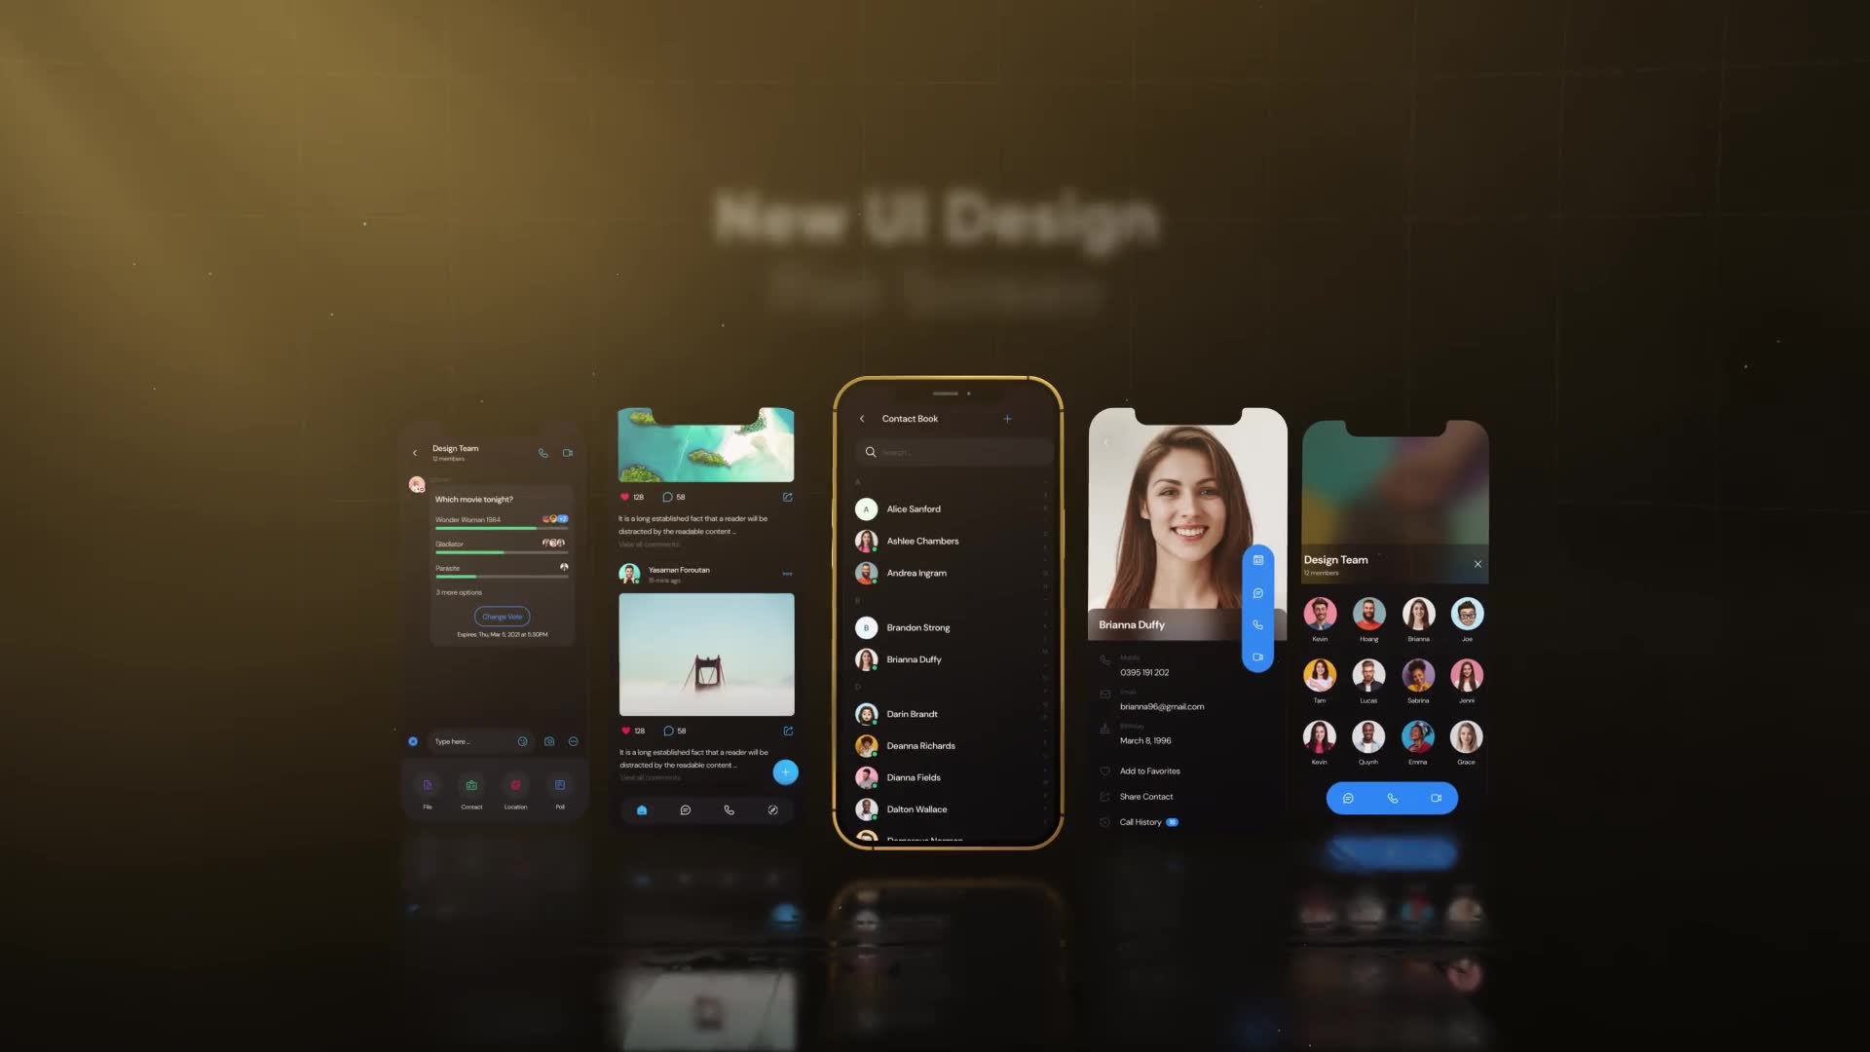This screenshot has height=1052, width=1870.
Task: Click the search icon in Contact Book
Action: pos(870,452)
